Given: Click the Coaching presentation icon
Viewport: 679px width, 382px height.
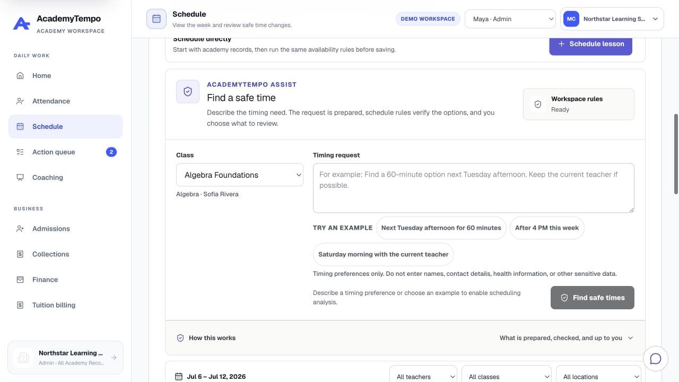Looking at the screenshot, I should pos(20,177).
